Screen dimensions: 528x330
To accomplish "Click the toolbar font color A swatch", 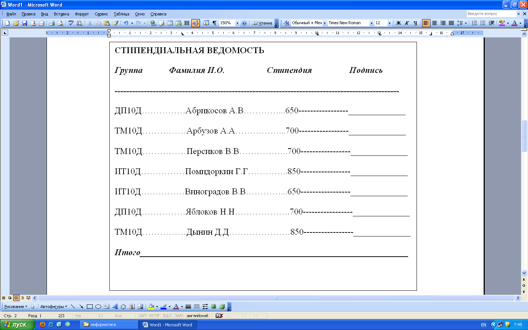I will (x=514, y=23).
